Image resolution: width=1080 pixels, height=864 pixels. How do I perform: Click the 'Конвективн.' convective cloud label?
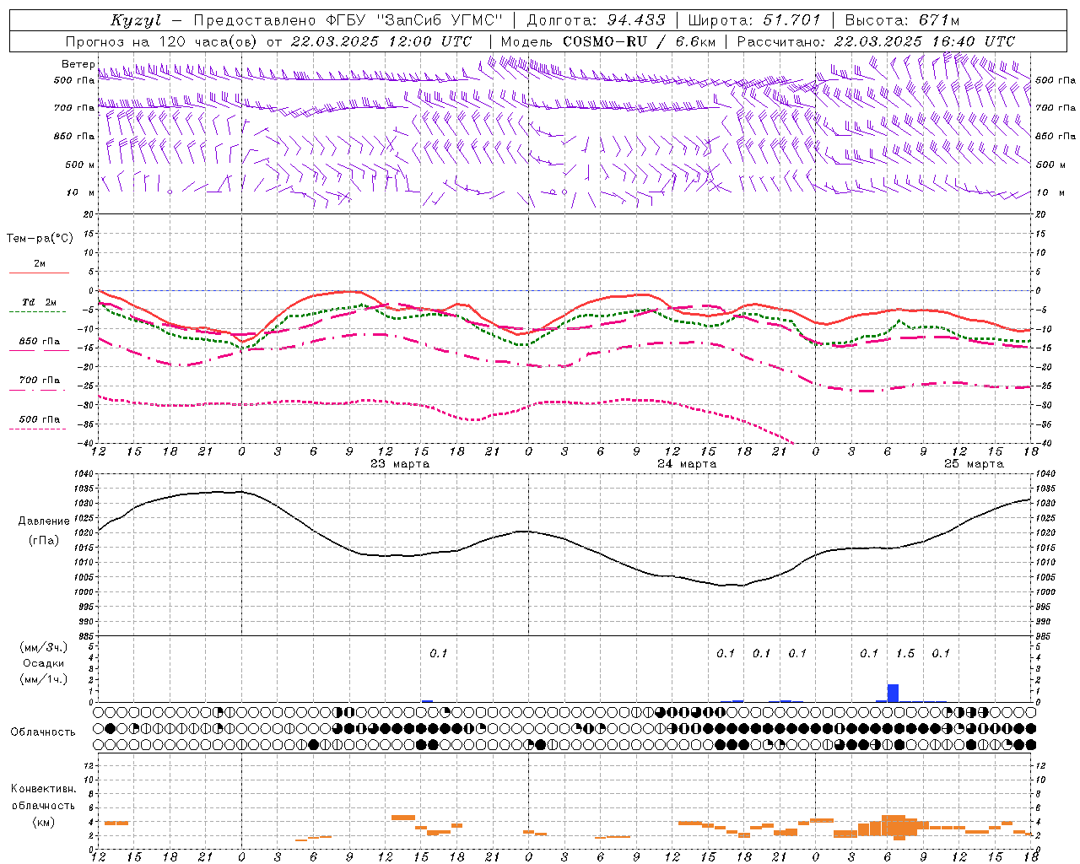(43, 789)
